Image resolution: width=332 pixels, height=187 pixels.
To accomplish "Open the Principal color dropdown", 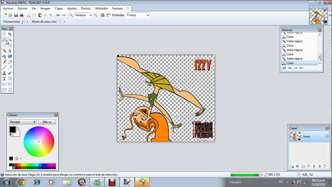I will (x=23, y=122).
